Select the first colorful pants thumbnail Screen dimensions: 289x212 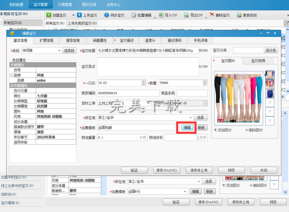pyautogui.click(x=269, y=75)
